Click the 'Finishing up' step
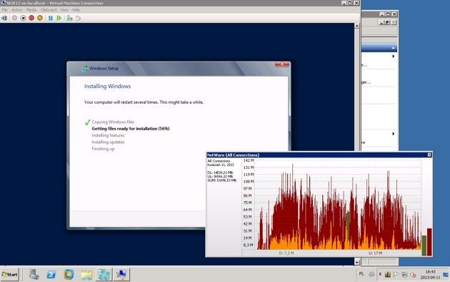This screenshot has height=282, width=450. [x=103, y=149]
